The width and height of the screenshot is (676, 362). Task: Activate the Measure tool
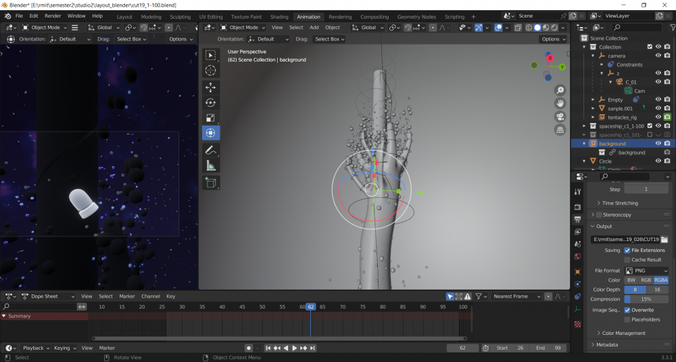click(x=211, y=165)
